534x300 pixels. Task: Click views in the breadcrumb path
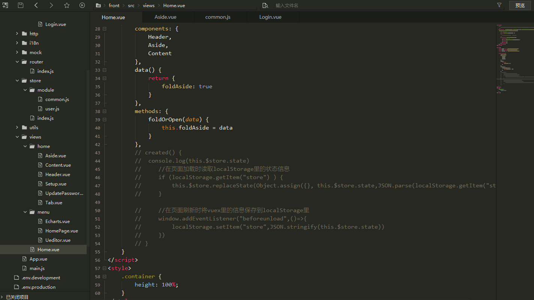[x=149, y=5]
